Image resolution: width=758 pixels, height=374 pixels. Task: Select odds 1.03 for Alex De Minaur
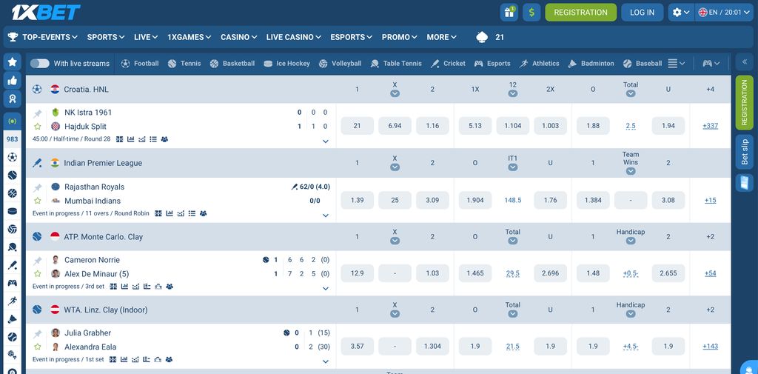[x=432, y=273]
